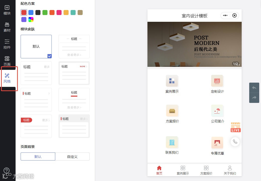Open the three-dot menu in the preview header
This screenshot has width=261, height=181.
pyautogui.click(x=225, y=16)
